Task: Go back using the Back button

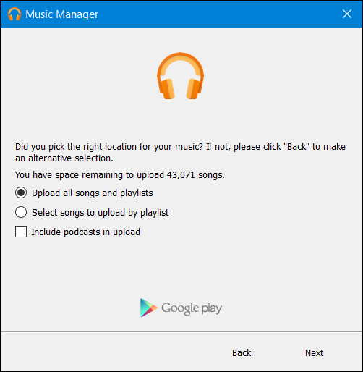Action: coord(242,353)
